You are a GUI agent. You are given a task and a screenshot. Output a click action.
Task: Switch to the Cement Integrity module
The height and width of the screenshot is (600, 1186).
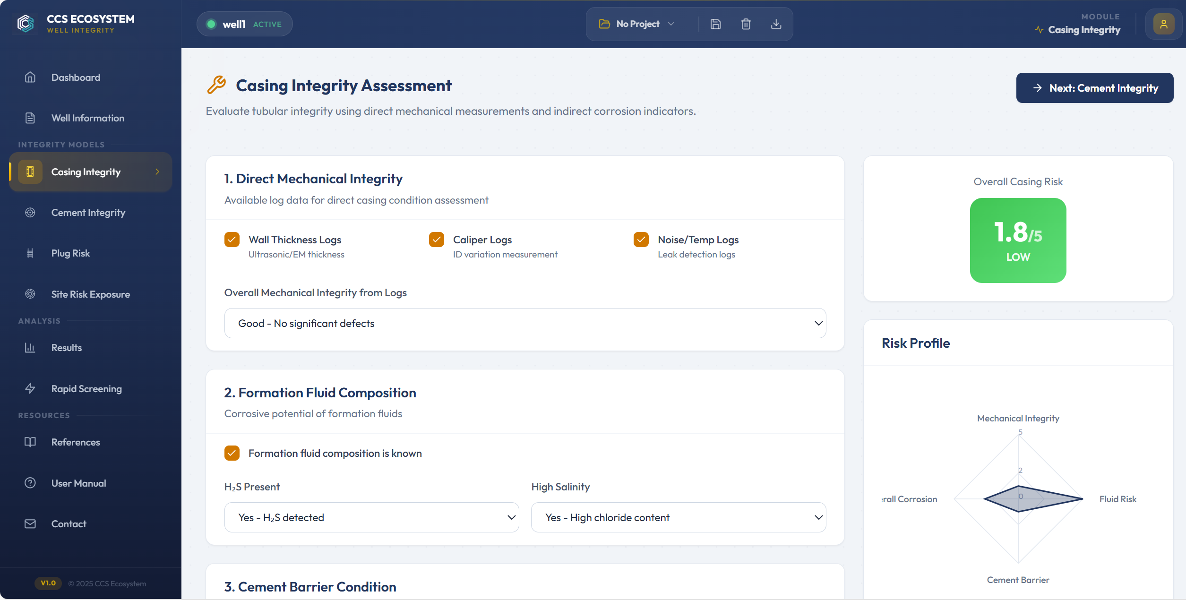[x=88, y=212]
